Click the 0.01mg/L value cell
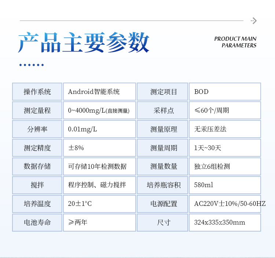275x258 pixels. coord(99,129)
